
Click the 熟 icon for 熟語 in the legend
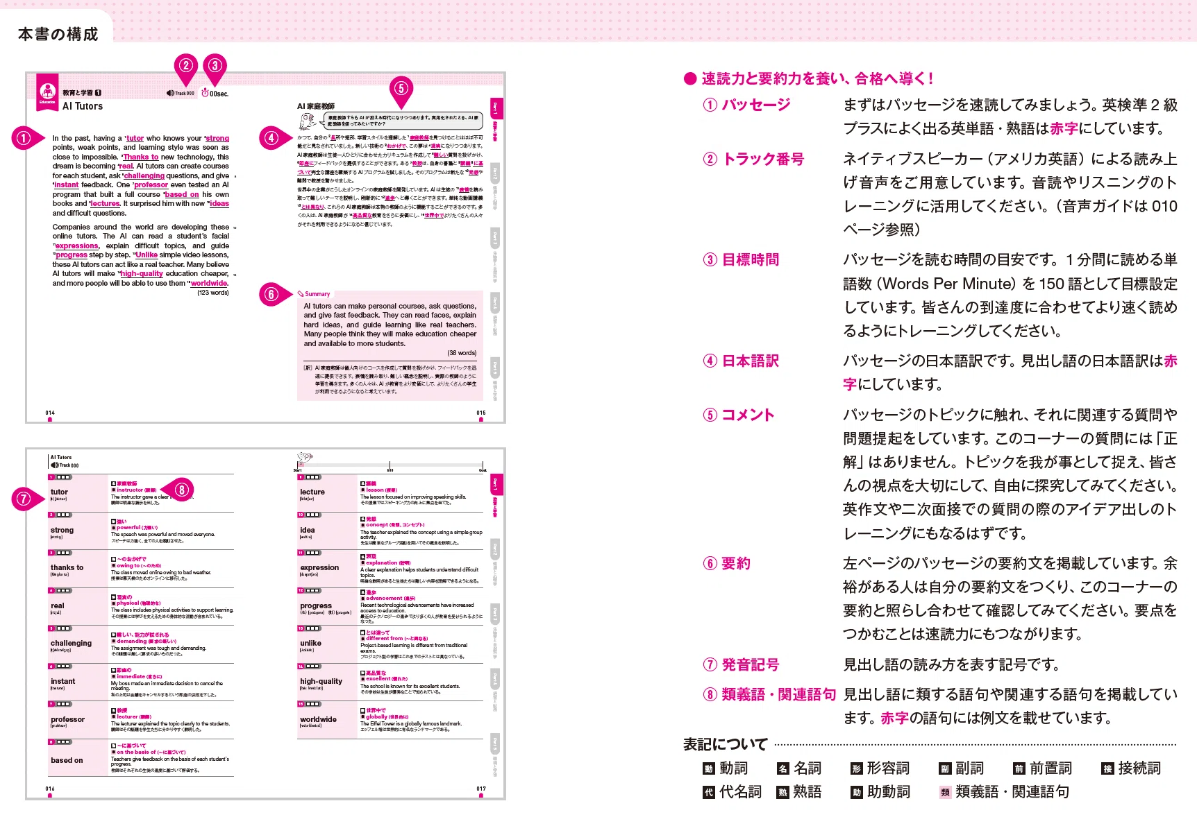[x=782, y=793]
